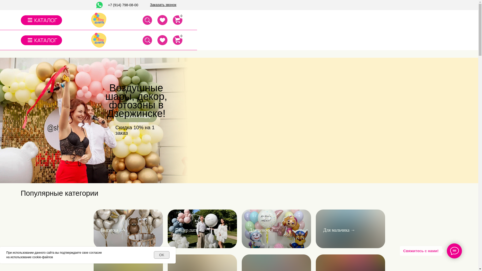Viewport: 482px width, 271px height.
Task: Open search via lower magnifier icon
Action: point(147,40)
